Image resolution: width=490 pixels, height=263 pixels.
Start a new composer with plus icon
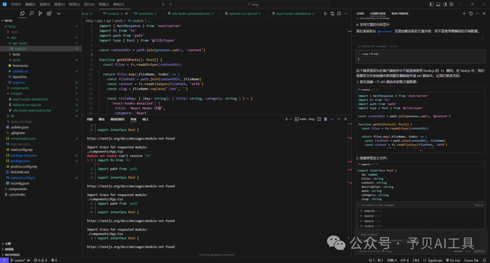pos(464,14)
